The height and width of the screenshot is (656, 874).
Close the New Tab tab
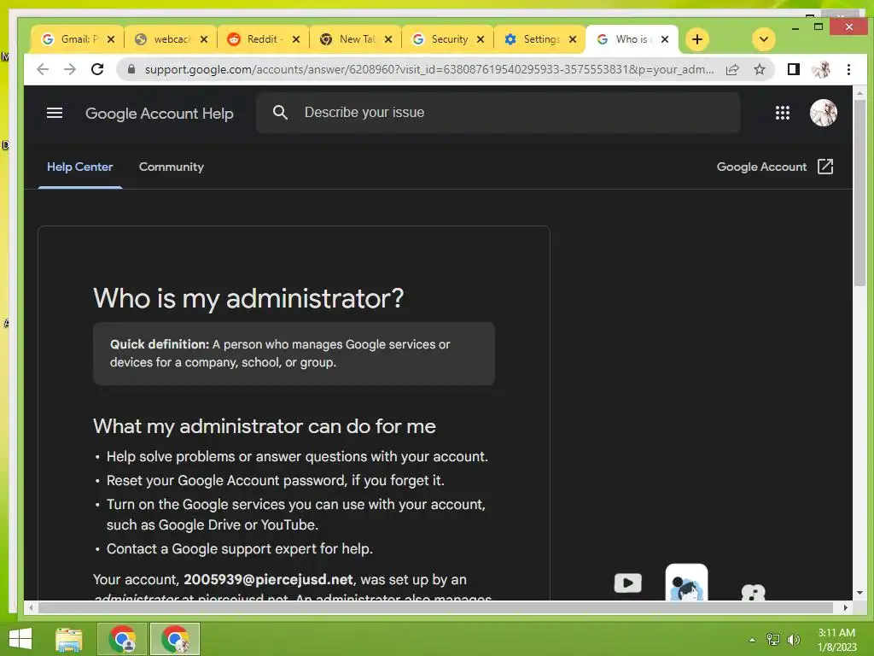(388, 39)
